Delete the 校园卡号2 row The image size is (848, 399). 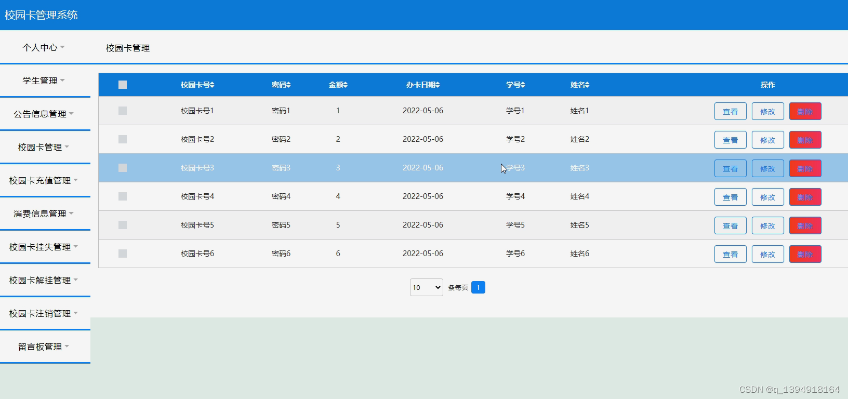coord(805,140)
